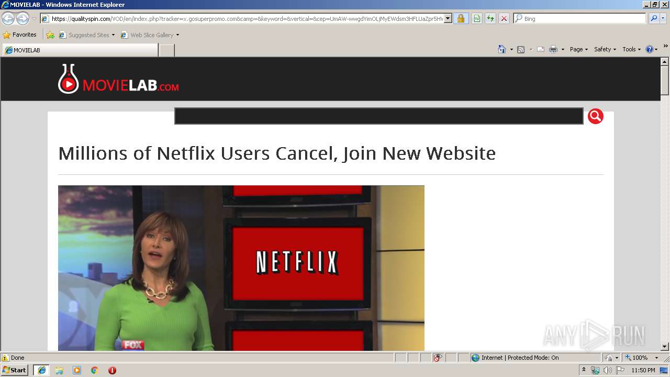Open the Safety menu

click(605, 49)
